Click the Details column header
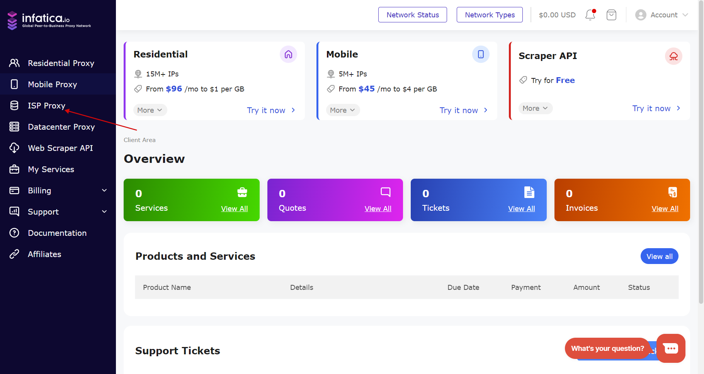 (302, 287)
